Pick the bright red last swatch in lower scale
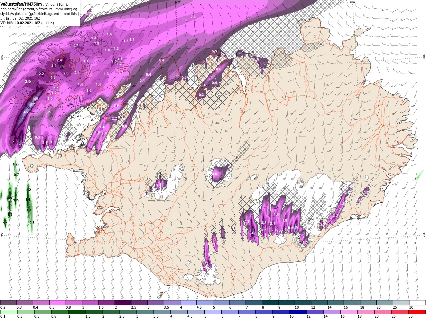The height and width of the screenshot is (319, 426). (417, 312)
